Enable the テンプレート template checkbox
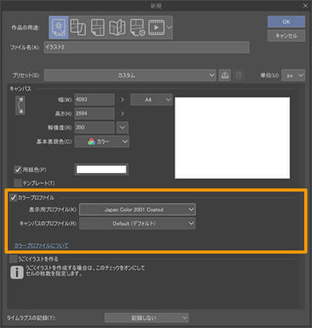Viewport: 312px width, 328px height. click(x=18, y=183)
